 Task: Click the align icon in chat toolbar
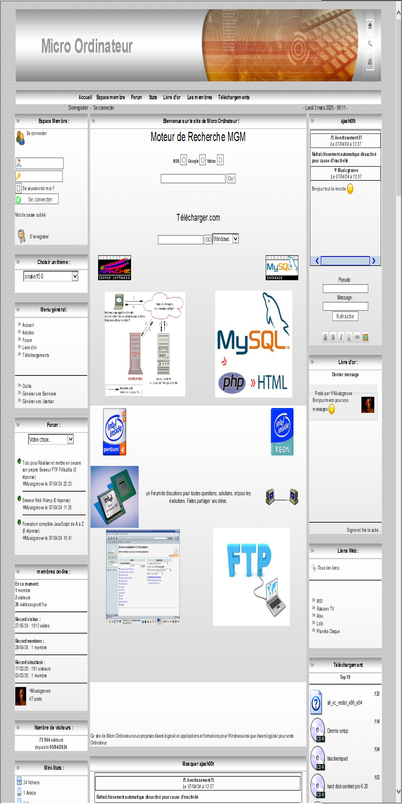(325, 337)
